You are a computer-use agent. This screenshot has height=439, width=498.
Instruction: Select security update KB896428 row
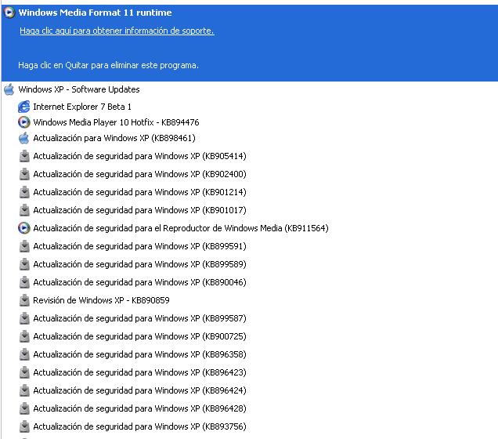pos(139,408)
